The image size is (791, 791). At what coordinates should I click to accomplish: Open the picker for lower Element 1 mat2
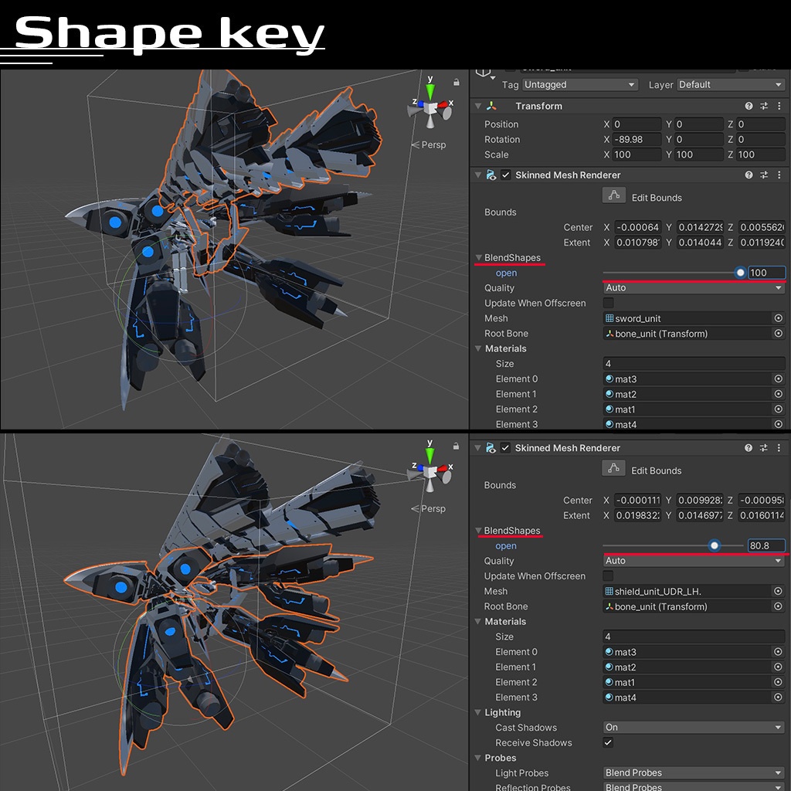click(x=778, y=667)
